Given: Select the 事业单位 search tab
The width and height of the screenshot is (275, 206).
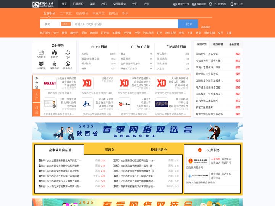Looking at the screenshot, I should click(99, 13).
